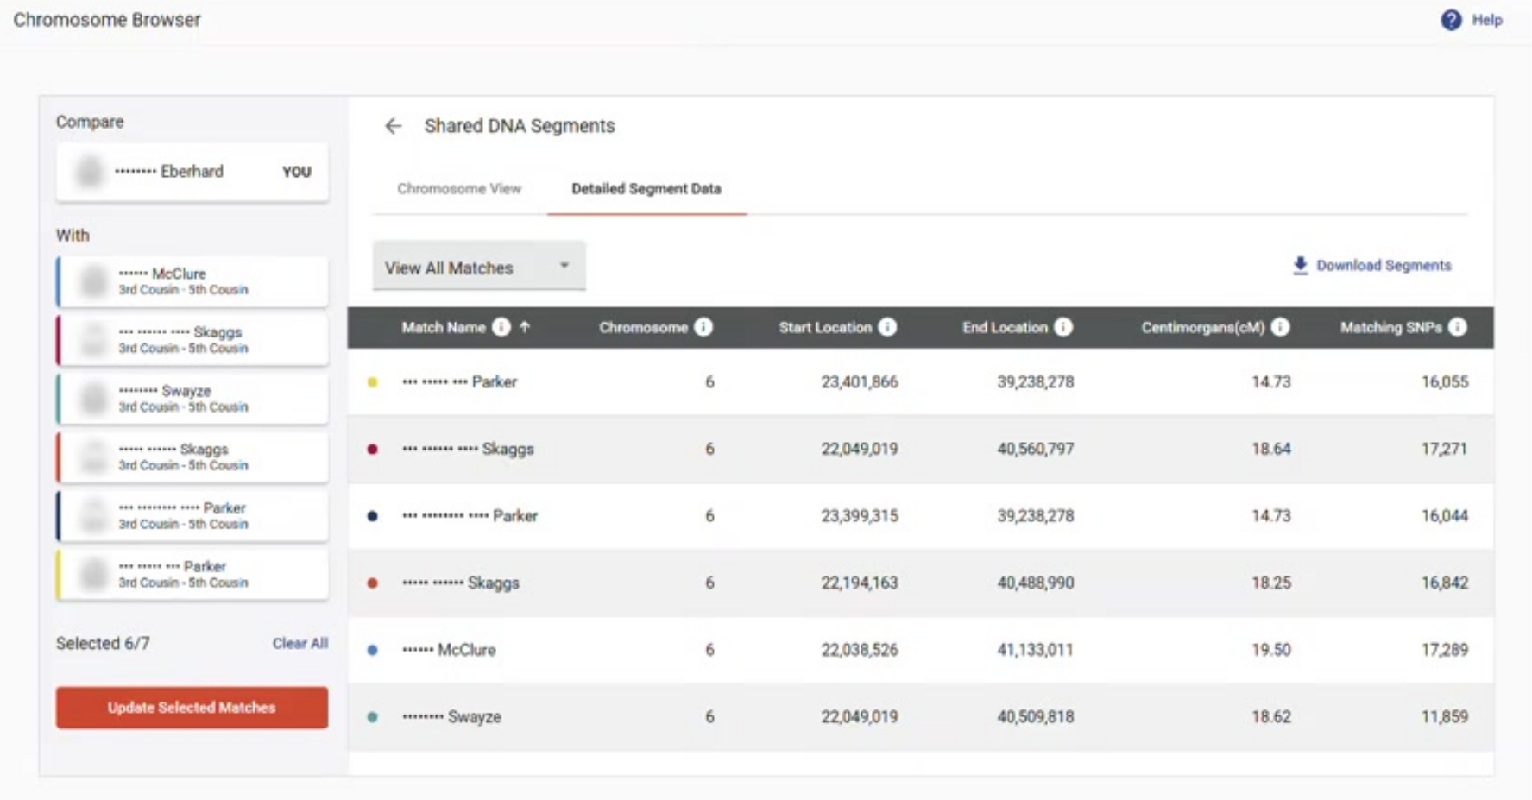Click the Clear All link
Viewport: 1532px width, 800px height.
click(x=299, y=644)
